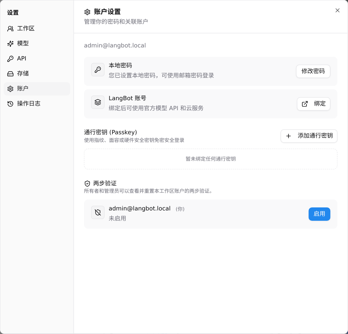Click the 未启用 status text
This screenshot has height=334, width=348.
pyautogui.click(x=117, y=218)
